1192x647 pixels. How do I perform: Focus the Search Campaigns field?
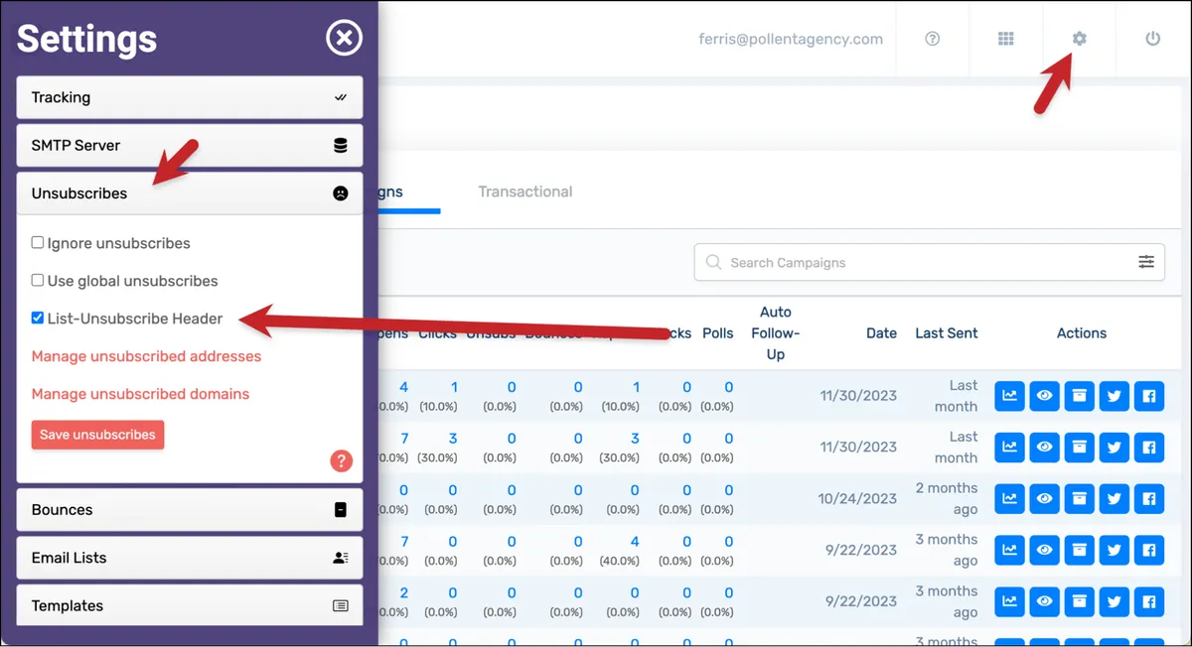tap(929, 263)
